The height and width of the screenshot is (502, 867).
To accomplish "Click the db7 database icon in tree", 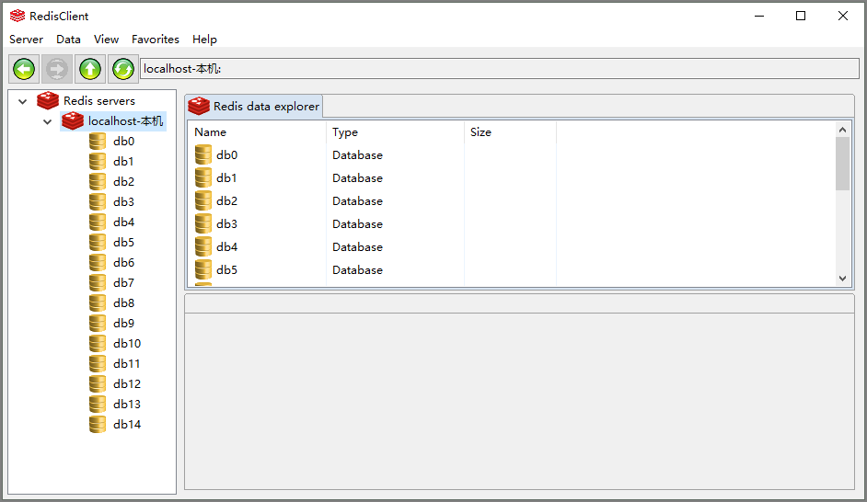I will [x=98, y=283].
